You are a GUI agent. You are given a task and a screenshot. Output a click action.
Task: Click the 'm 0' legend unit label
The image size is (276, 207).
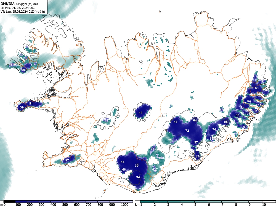coord(3,205)
